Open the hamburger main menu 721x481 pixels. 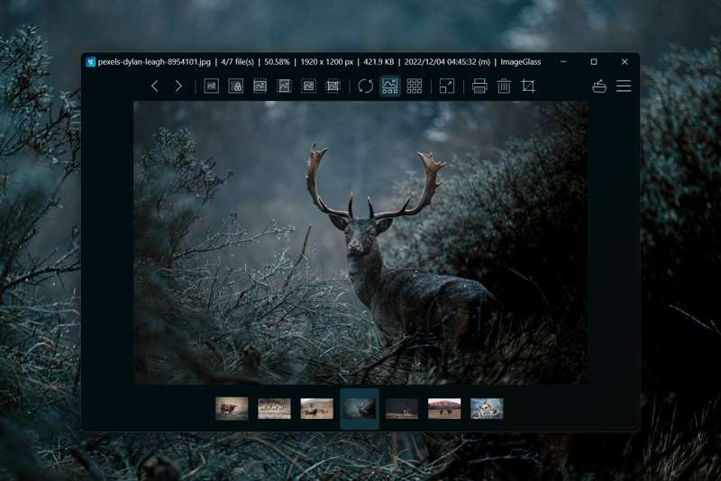(x=624, y=86)
